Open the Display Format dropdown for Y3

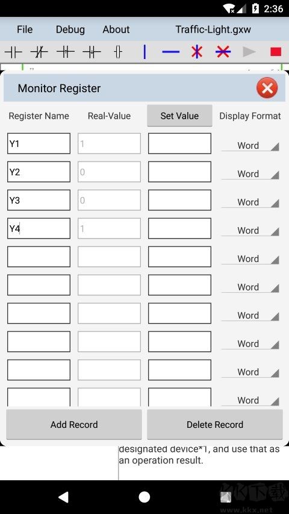tap(250, 202)
